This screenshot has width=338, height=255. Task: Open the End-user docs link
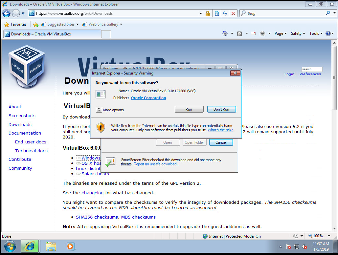click(x=31, y=142)
